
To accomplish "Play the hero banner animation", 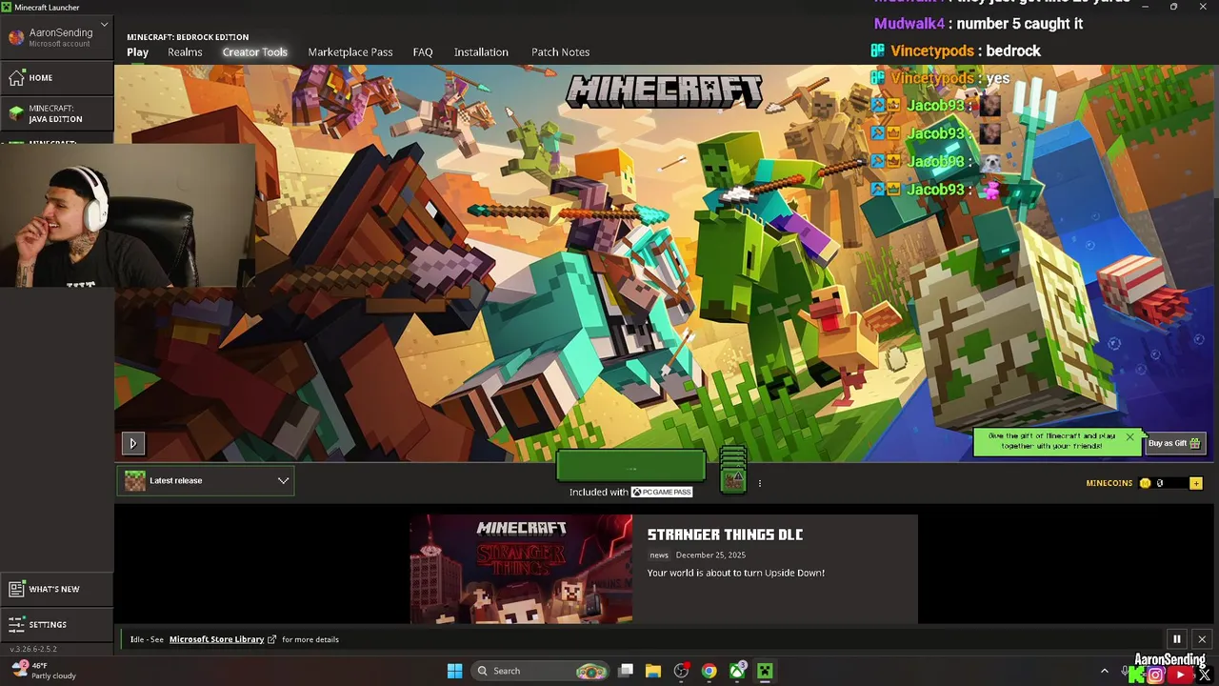I will pyautogui.click(x=132, y=443).
